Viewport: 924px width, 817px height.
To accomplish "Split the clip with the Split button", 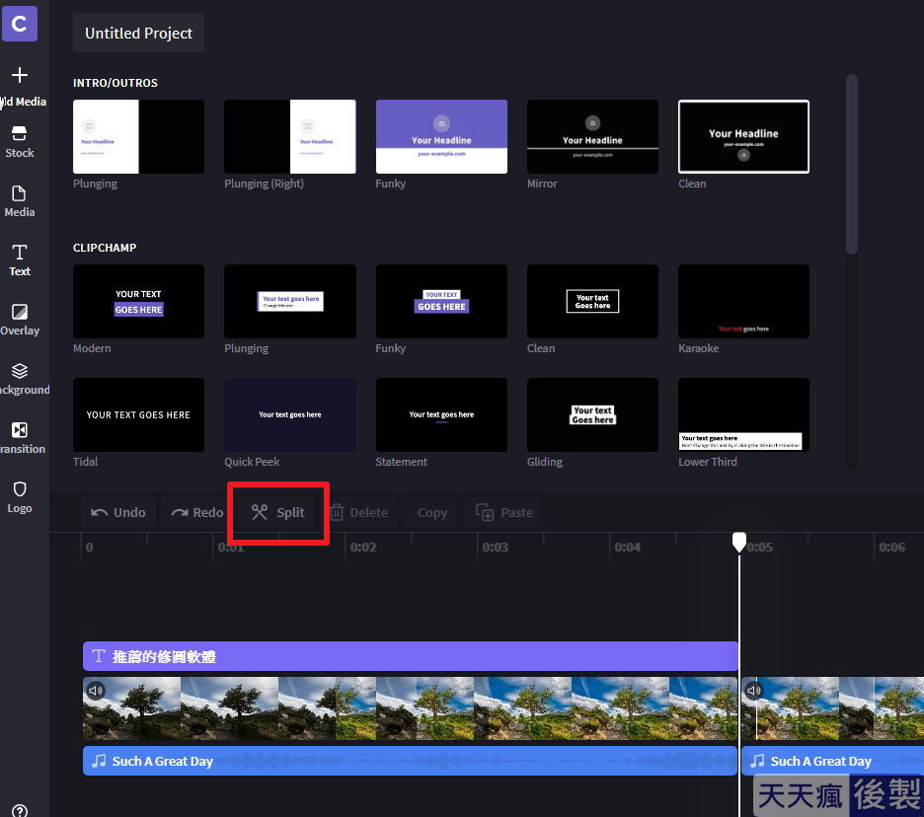I will [x=277, y=512].
